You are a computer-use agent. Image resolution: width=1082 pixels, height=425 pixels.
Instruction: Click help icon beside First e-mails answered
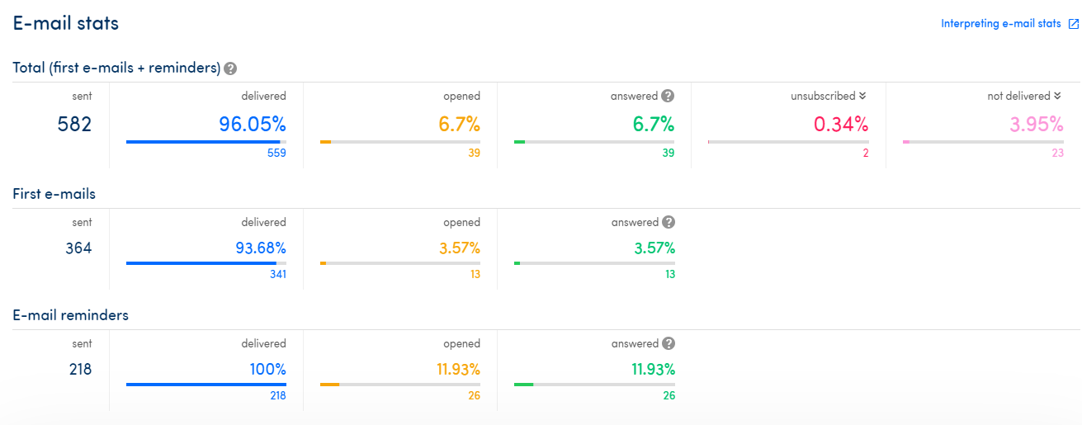[669, 222]
